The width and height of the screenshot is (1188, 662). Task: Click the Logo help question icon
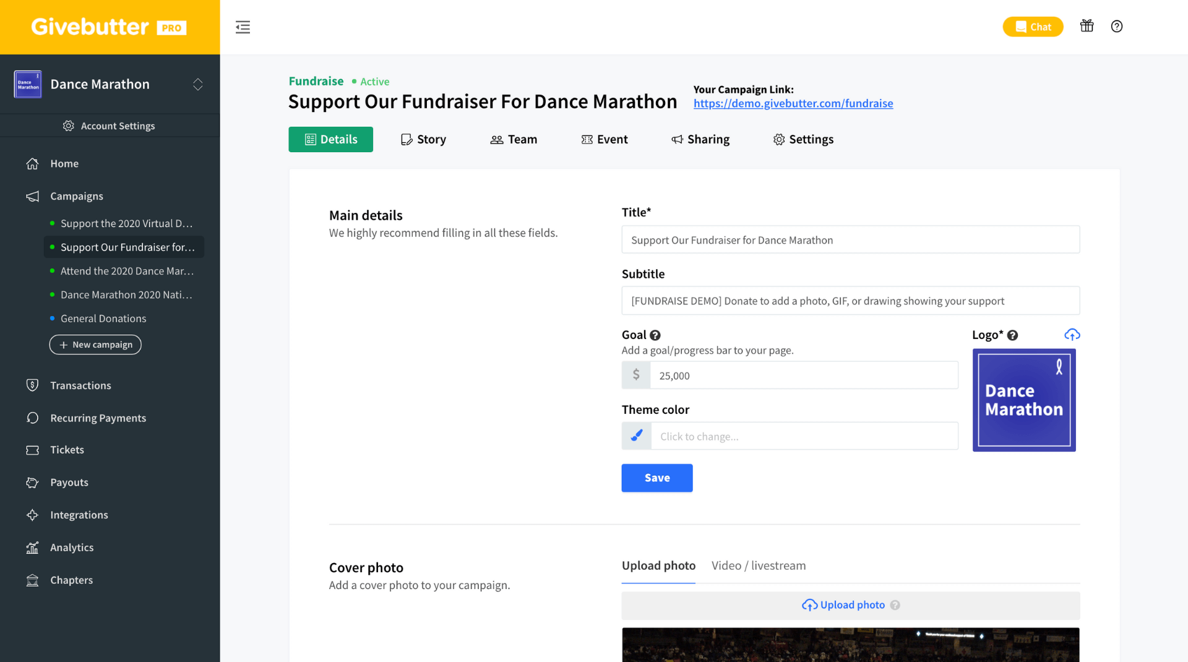click(x=1012, y=335)
